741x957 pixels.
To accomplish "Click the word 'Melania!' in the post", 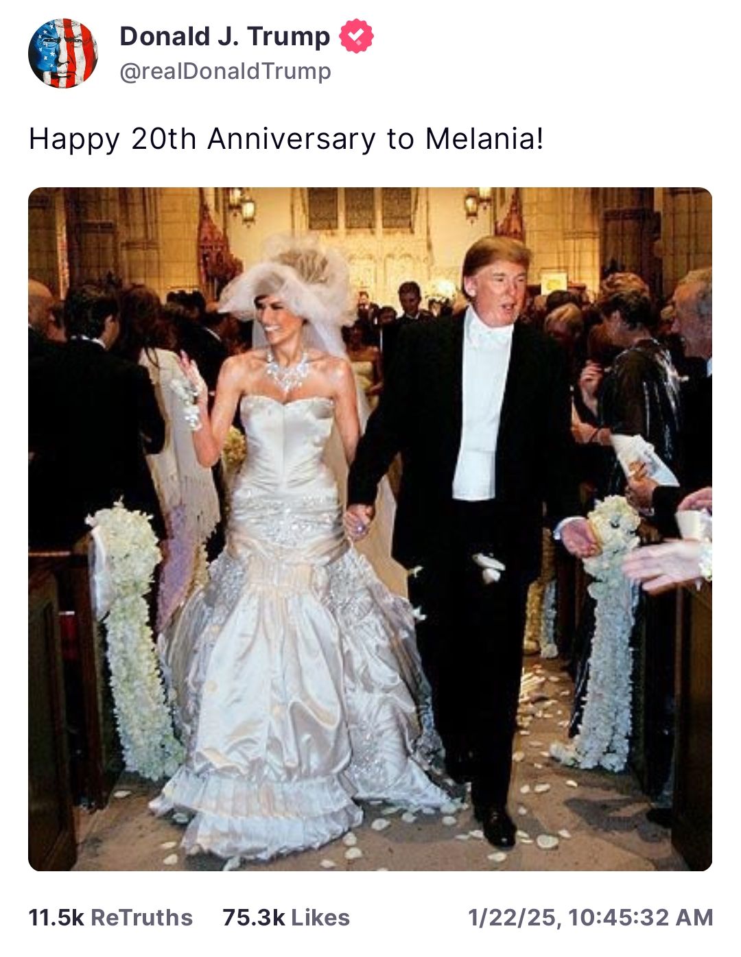I will click(484, 139).
